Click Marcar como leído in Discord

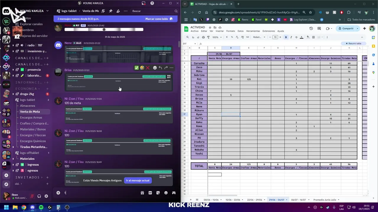(x=159, y=19)
